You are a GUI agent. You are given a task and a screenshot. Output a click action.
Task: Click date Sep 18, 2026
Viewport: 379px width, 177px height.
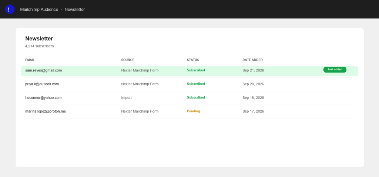[x=253, y=98]
